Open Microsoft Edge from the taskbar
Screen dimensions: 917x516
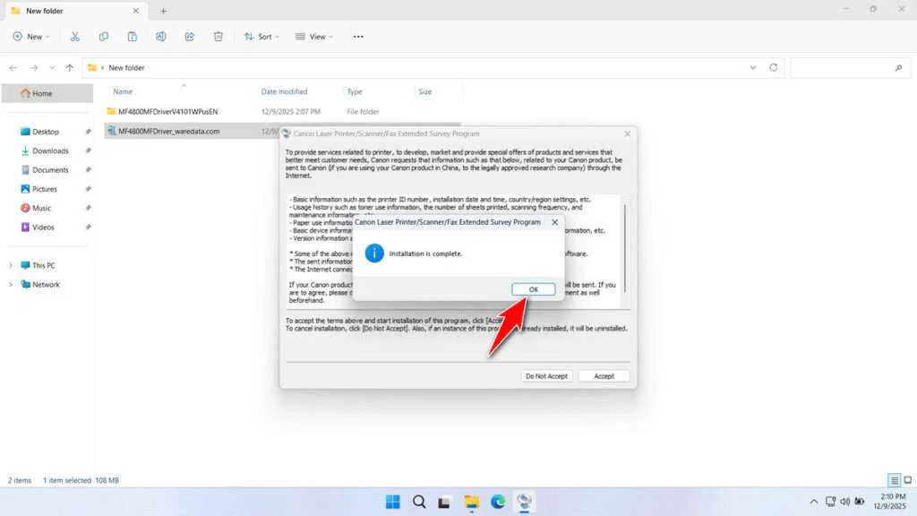(498, 501)
